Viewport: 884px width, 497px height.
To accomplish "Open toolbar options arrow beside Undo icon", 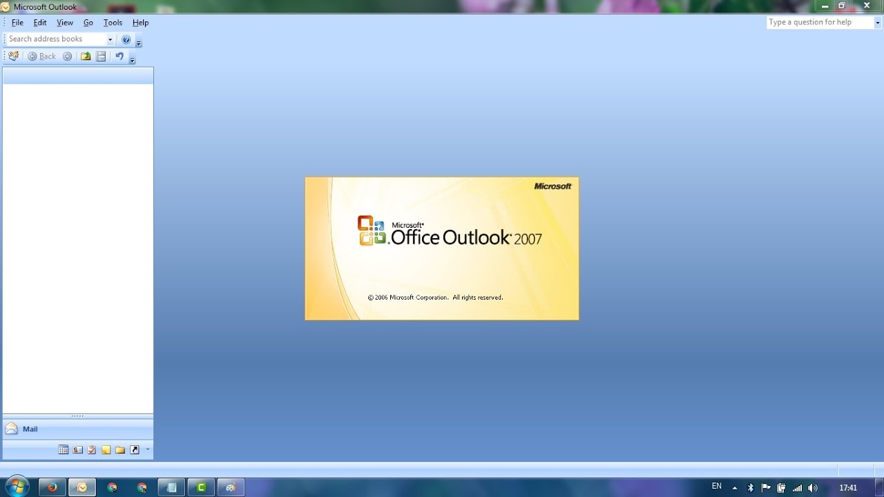I will [x=133, y=60].
